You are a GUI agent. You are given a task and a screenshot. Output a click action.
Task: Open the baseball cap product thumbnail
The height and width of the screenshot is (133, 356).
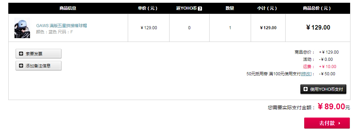pos(22,28)
